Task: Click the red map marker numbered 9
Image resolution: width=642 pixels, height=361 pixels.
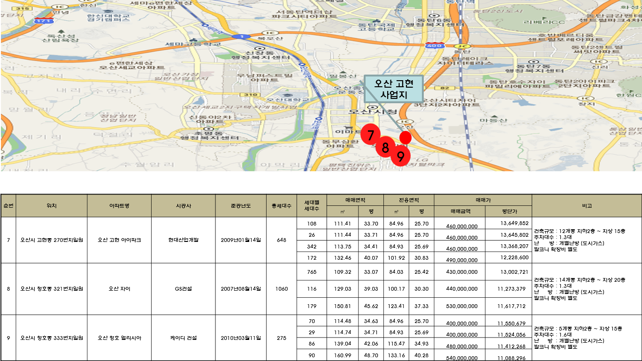Action: (400, 157)
